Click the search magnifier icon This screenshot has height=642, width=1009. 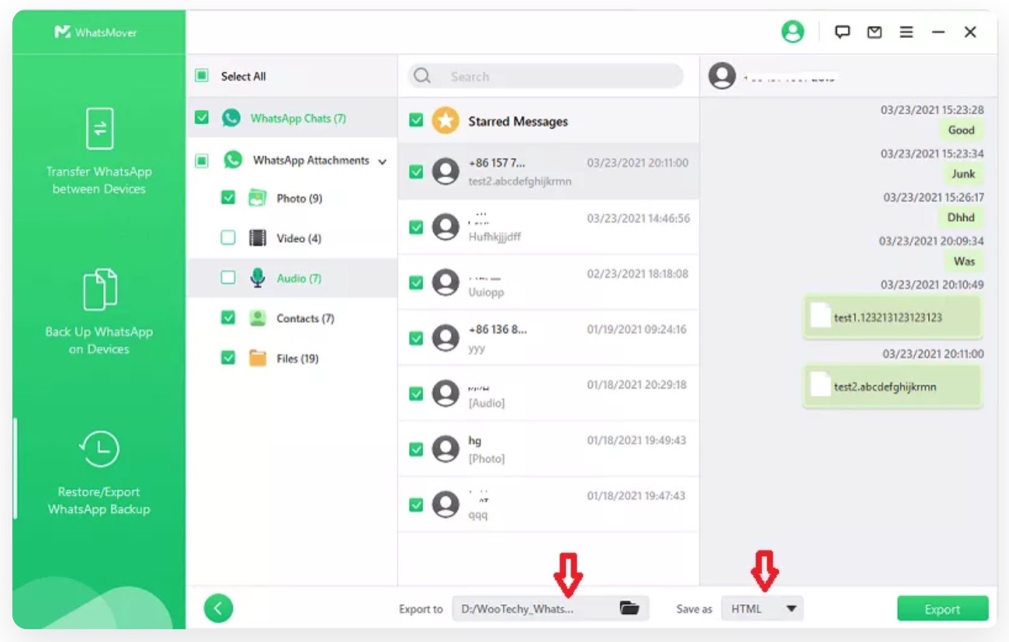(x=422, y=76)
